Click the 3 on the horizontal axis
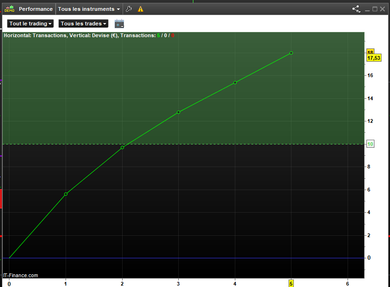Viewport: 390px width, 287px height. (x=178, y=284)
